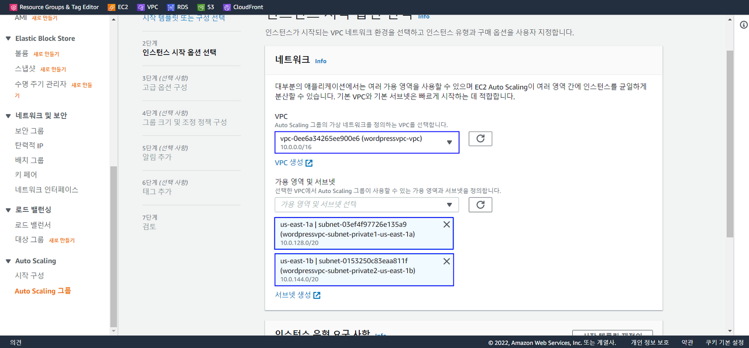Click the main page vertical scrollbar
Viewport: 749px width, 348px height.
click(x=729, y=143)
